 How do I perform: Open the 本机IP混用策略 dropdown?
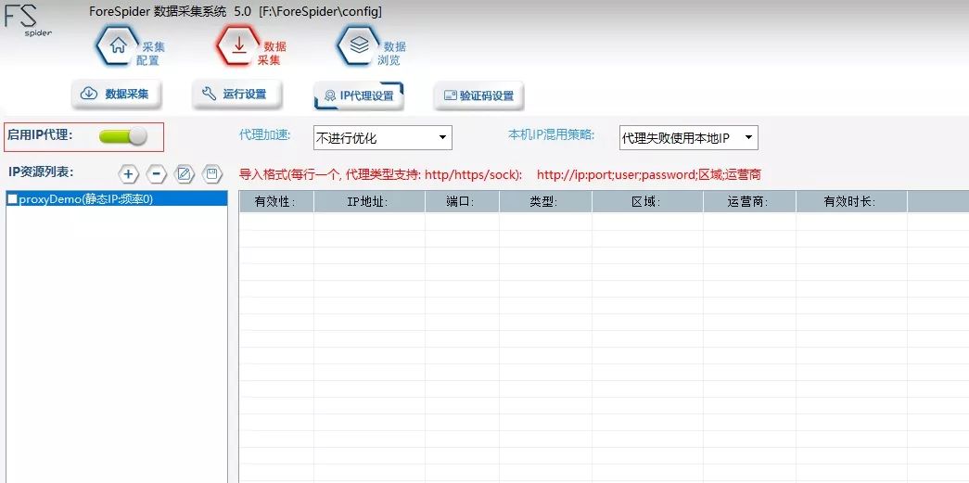click(688, 138)
